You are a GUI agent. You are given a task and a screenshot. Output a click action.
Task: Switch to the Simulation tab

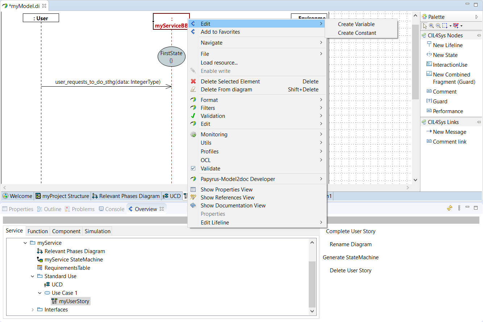click(97, 231)
